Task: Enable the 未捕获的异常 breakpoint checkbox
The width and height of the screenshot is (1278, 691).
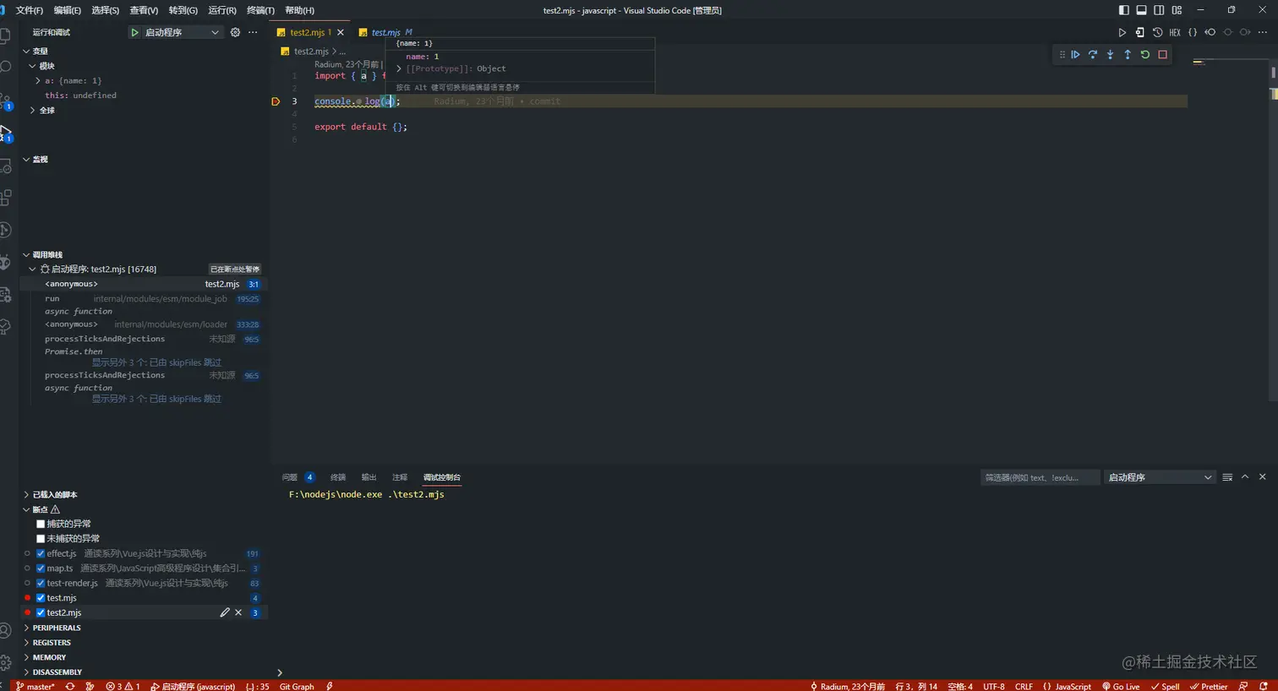Action: [x=41, y=538]
